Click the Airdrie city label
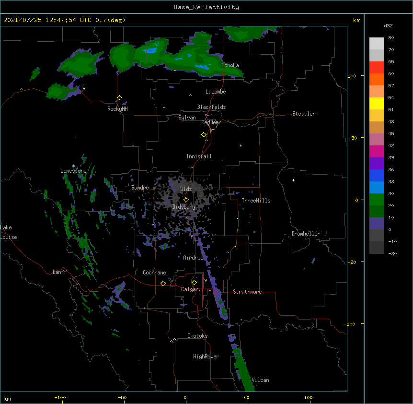This screenshot has width=413, height=404. (194, 258)
